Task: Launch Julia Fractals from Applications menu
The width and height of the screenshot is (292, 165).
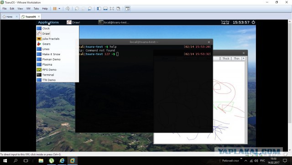Action: (57, 39)
